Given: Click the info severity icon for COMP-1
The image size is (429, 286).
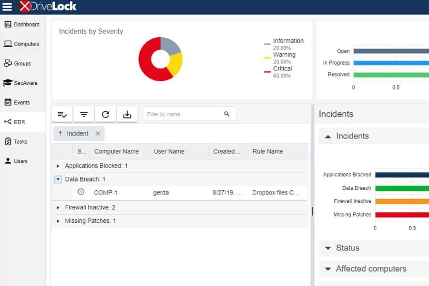Looking at the screenshot, I should click(81, 192).
